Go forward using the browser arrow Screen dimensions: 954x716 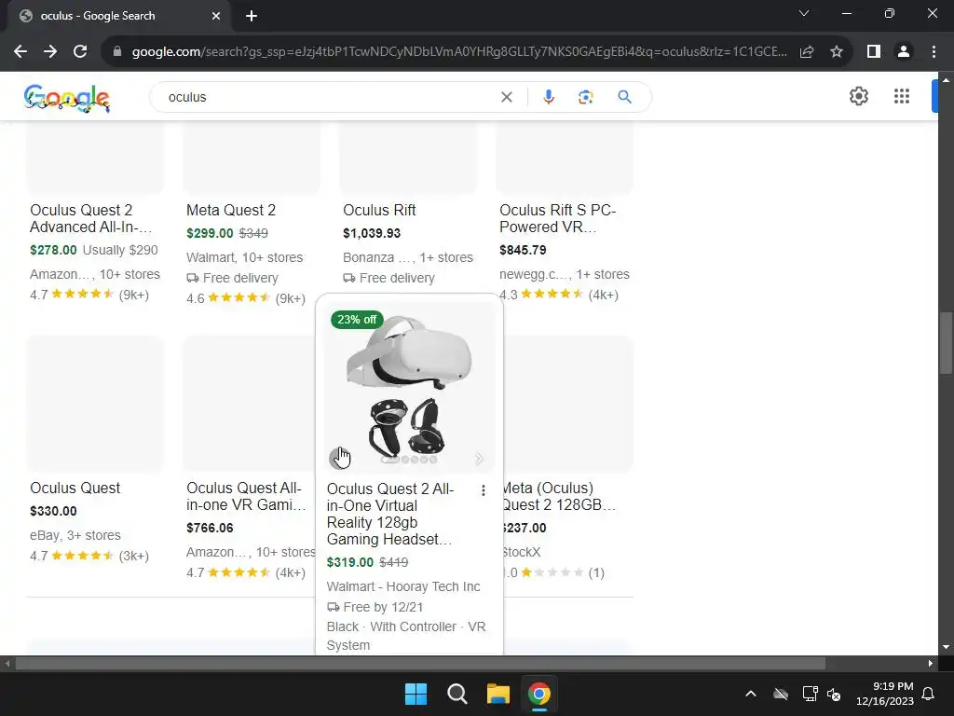(50, 52)
